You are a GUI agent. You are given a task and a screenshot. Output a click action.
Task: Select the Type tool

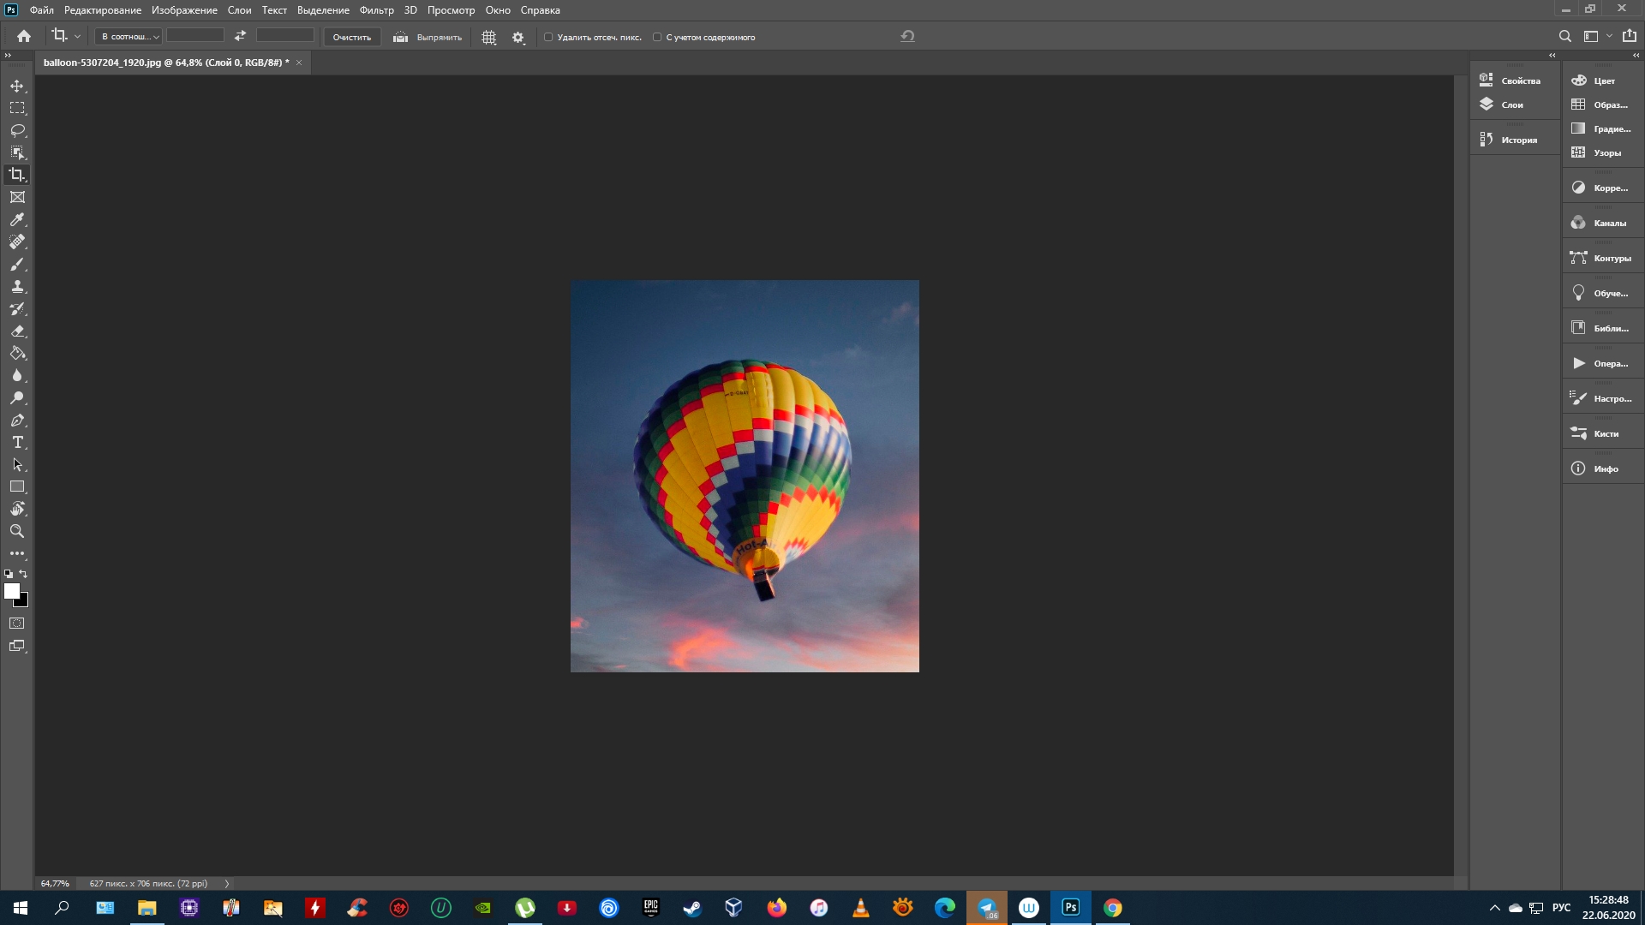coord(17,442)
